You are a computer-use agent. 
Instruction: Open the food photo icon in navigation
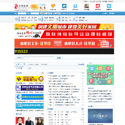[x=86, y=6]
